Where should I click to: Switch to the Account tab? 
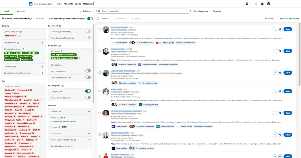tap(21, 11)
